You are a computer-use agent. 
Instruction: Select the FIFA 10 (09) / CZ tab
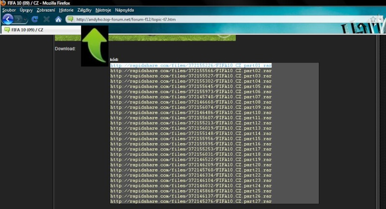pos(41,30)
